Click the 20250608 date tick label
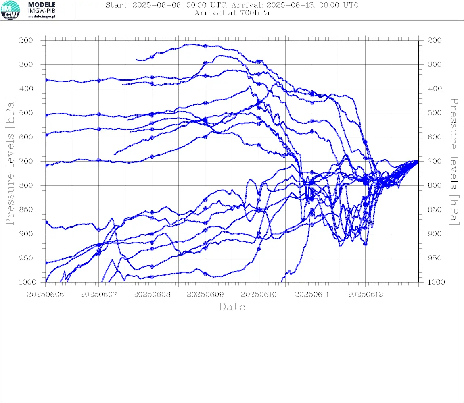 [152, 295]
